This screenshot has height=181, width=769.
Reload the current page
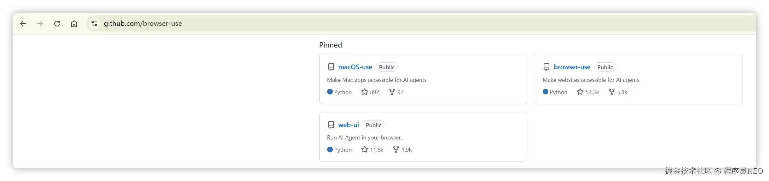(x=57, y=24)
